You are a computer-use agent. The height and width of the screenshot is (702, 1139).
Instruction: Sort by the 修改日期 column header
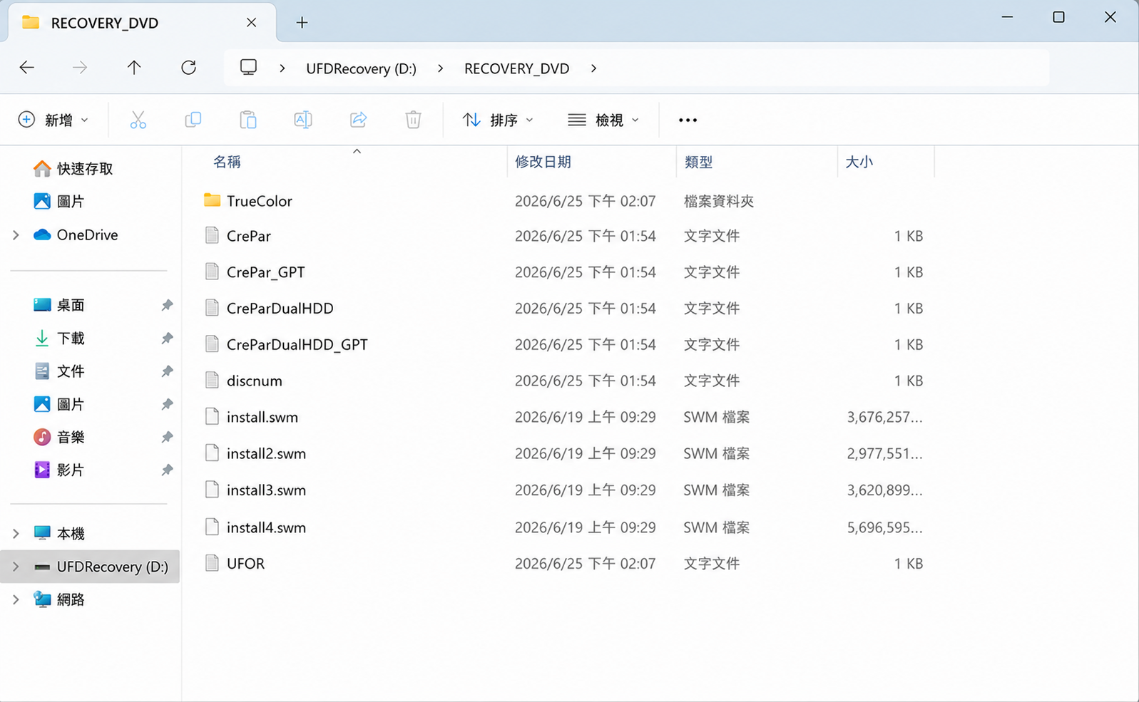[543, 162]
